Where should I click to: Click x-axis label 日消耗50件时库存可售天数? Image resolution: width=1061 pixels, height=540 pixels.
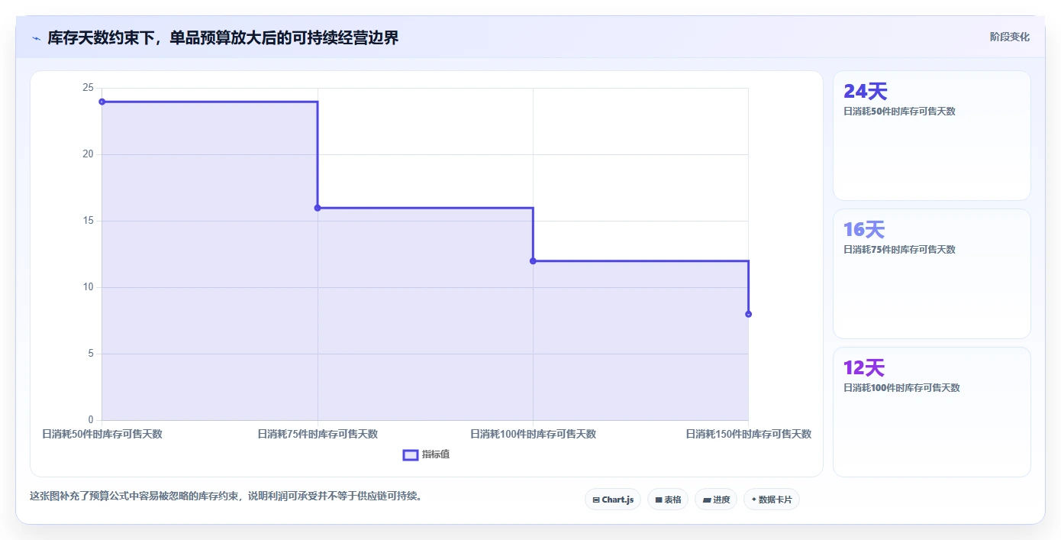pos(102,434)
